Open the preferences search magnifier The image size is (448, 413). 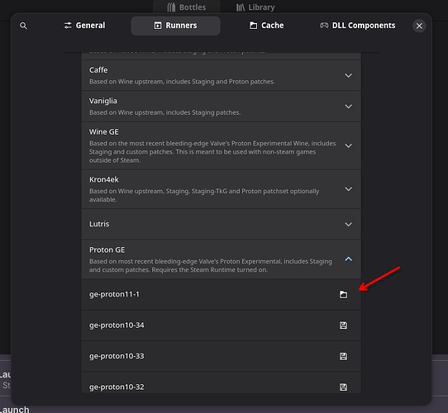tap(23, 26)
